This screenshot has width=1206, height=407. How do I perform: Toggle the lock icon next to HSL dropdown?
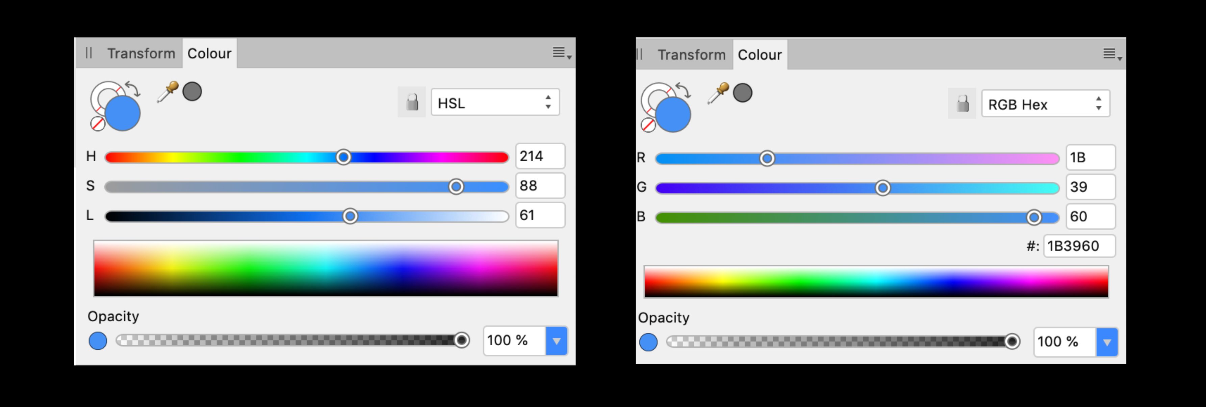[x=412, y=102]
